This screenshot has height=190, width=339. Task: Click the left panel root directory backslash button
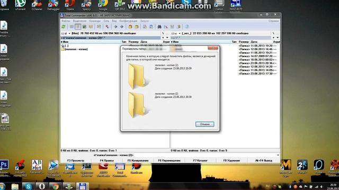point(163,33)
